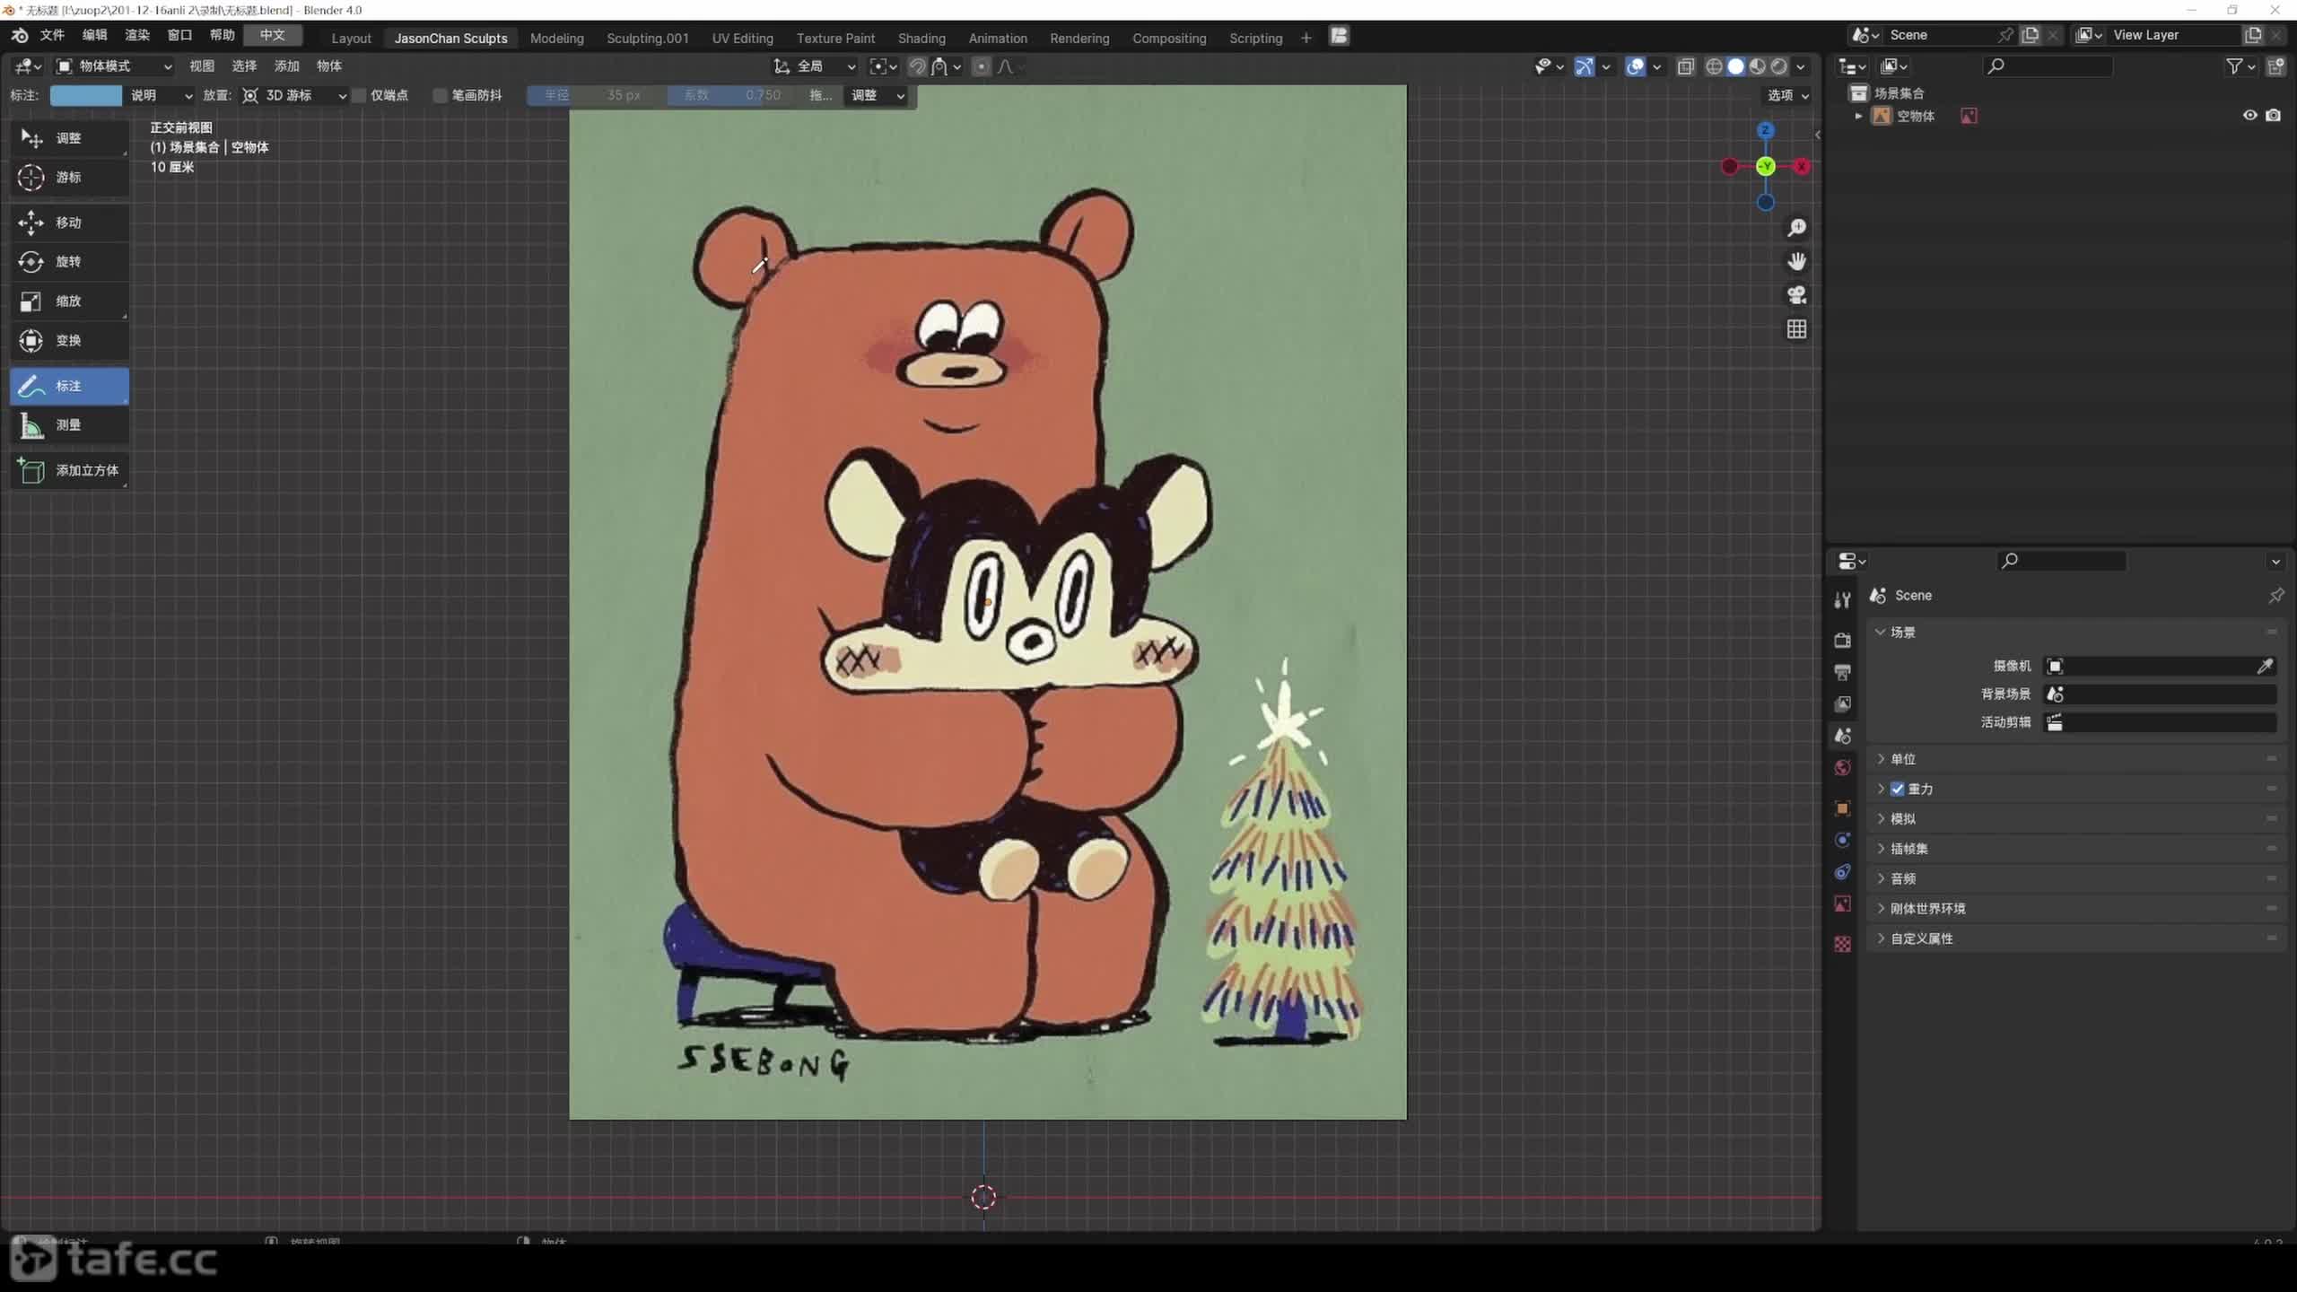Viewport: 2297px width, 1292px height.
Task: Switch orthographic/perspective grid icon
Action: pyautogui.click(x=1796, y=329)
